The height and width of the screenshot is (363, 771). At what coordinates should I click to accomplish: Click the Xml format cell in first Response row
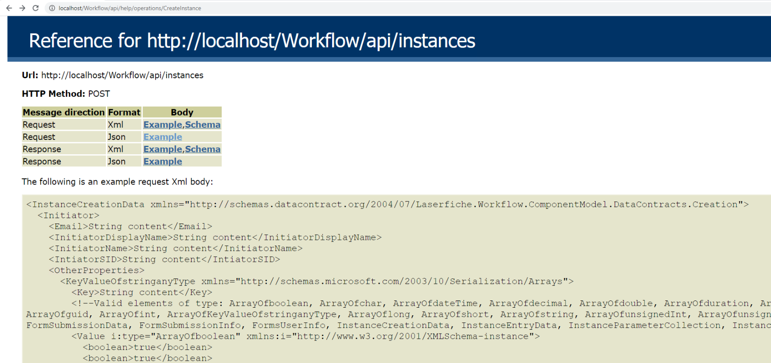124,149
